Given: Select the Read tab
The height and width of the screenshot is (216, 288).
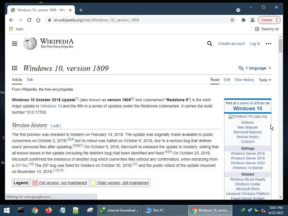Looking at the screenshot, I should pos(215,80).
